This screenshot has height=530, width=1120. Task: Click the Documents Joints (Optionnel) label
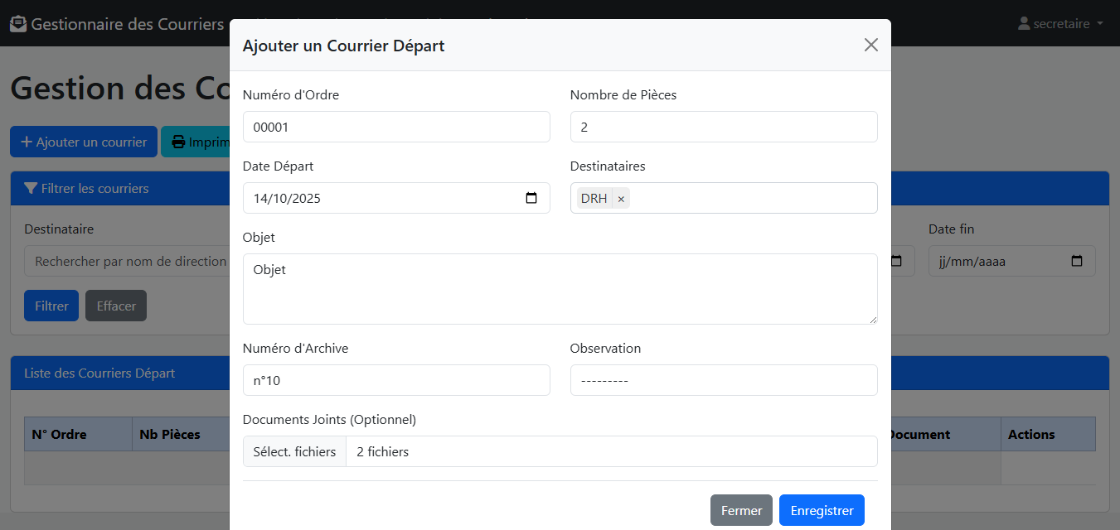point(329,419)
